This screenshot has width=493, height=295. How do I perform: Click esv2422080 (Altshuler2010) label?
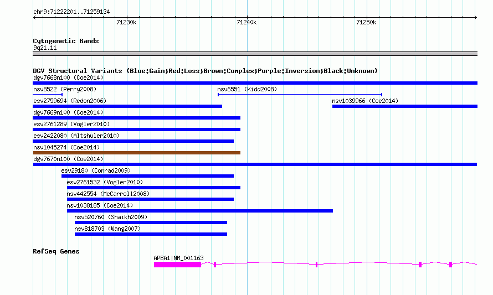(76, 136)
